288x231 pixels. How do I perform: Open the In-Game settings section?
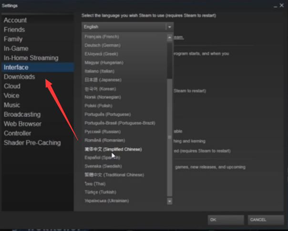tap(38, 48)
